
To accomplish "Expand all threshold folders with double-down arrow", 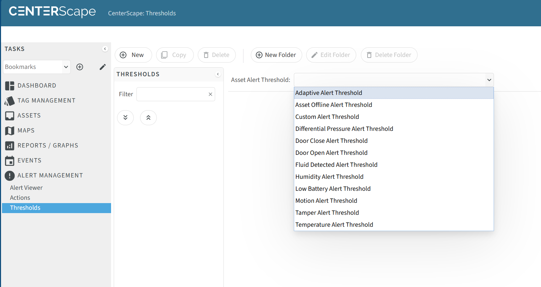I will [125, 118].
